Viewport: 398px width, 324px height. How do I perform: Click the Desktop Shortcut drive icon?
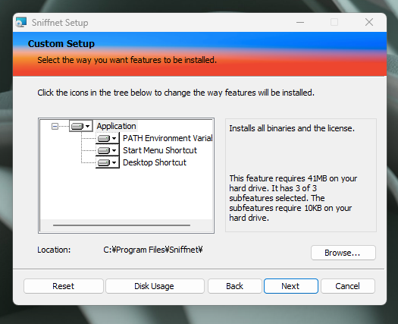point(104,162)
